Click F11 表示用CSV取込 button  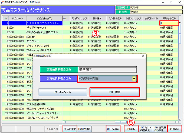[160, 129]
